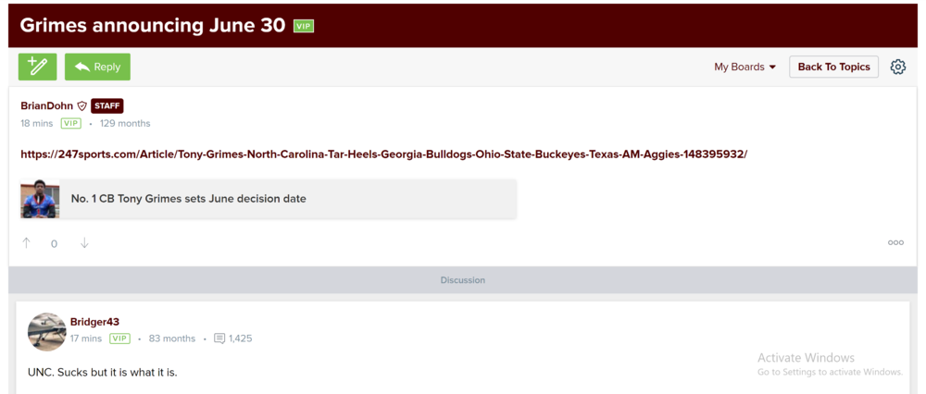Click the VIP badge in the topic title
Screen dimensions: 926x394
(304, 26)
